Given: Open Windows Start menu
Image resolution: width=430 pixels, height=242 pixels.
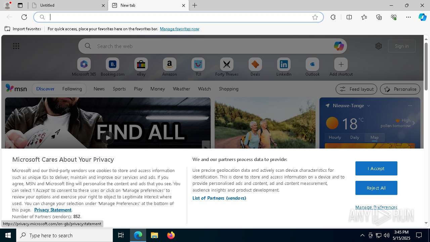Looking at the screenshot, I should point(8,235).
